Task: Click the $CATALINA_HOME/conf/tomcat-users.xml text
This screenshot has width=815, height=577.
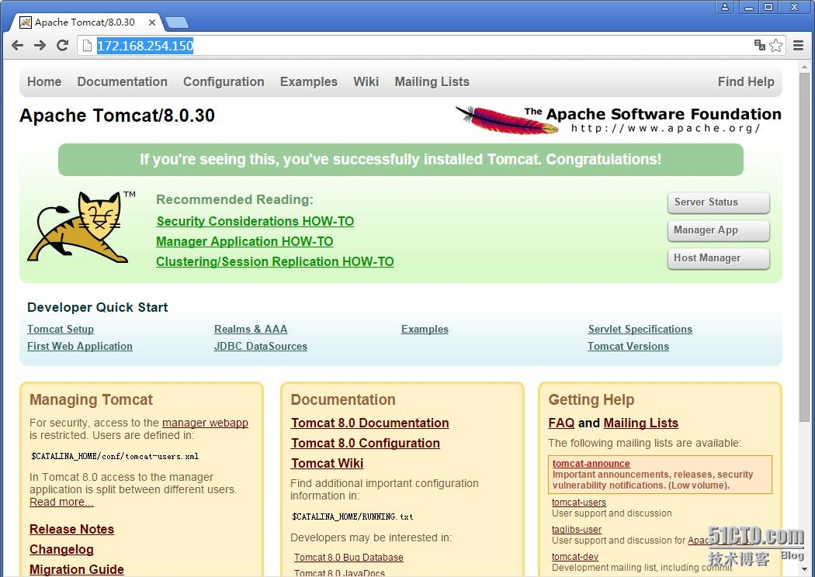Action: 115,457
